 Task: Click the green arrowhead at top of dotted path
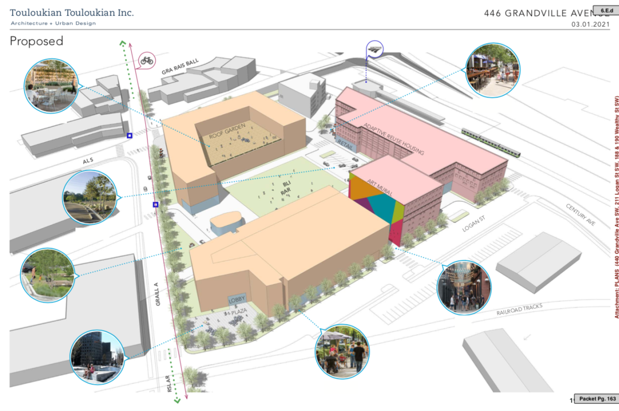(123, 44)
